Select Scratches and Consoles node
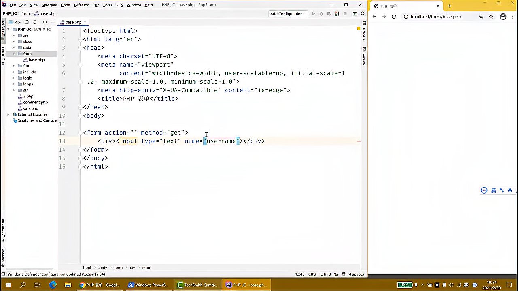518x291 pixels. (35, 120)
